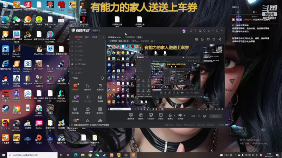Open the 歌词助手 tool icon
The width and height of the screenshot is (282, 158).
tap(100, 110)
